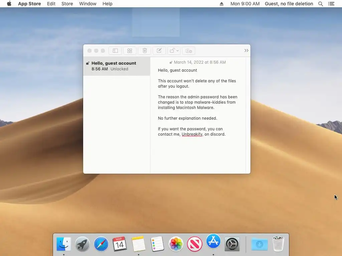342x256 pixels.
Task: Click the note body title 'Hello, guest account'
Action: click(177, 70)
